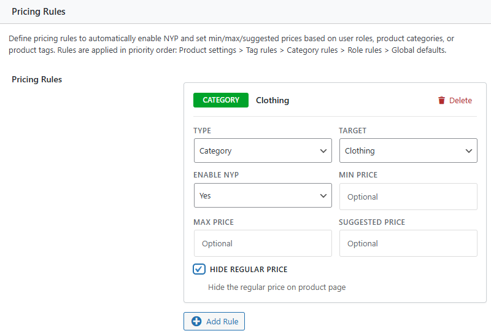Open the Type dropdown showing Category
The height and width of the screenshot is (336, 491).
[258, 150]
